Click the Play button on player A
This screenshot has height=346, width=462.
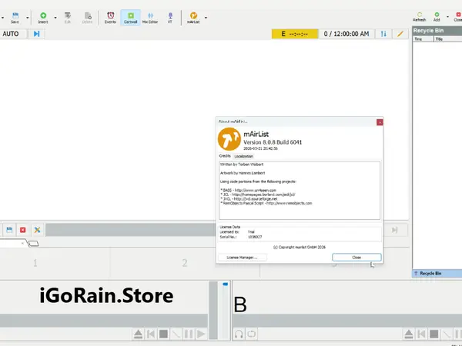201,334
